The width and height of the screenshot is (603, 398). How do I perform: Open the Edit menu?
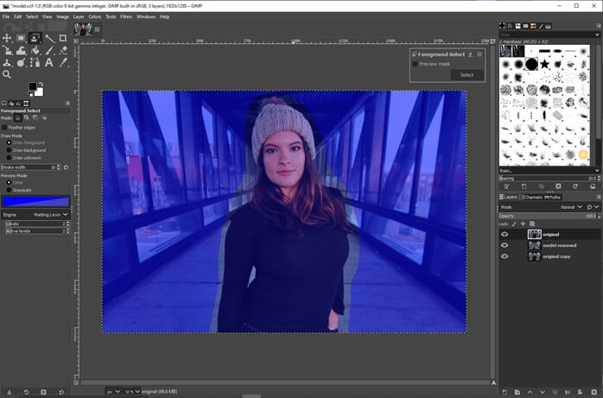pyautogui.click(x=17, y=17)
